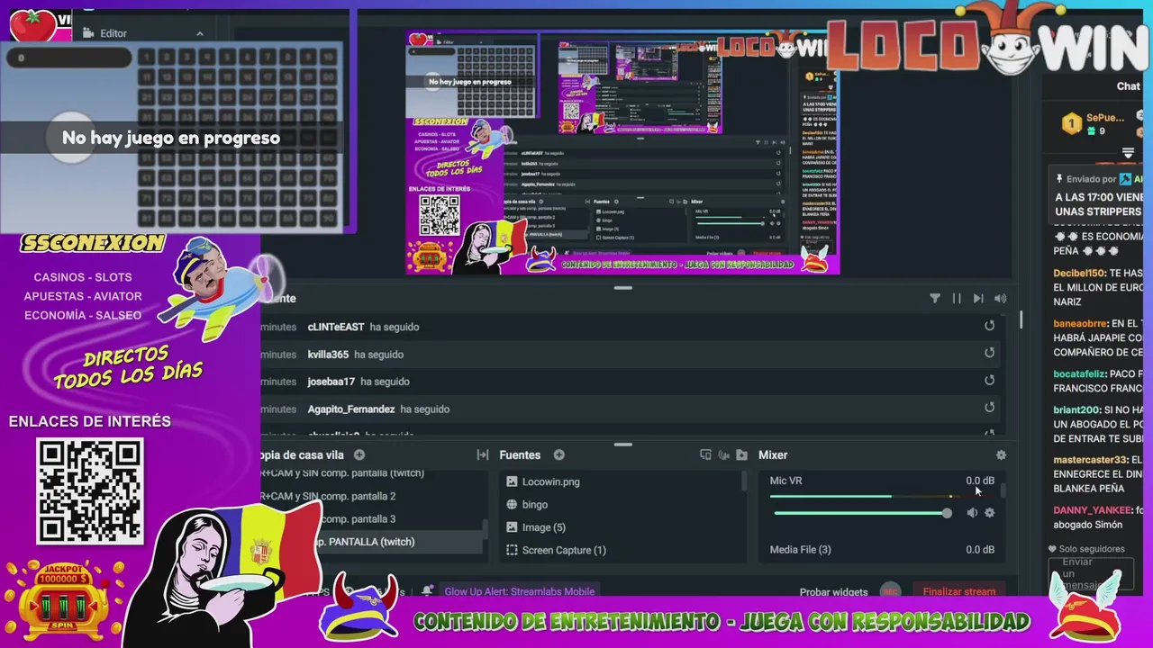Click the scenes list scrollbar
Screen dimensions: 1153x648
tap(486, 531)
